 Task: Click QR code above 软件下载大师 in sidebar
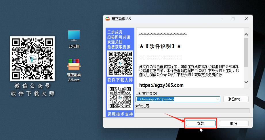(120, 63)
